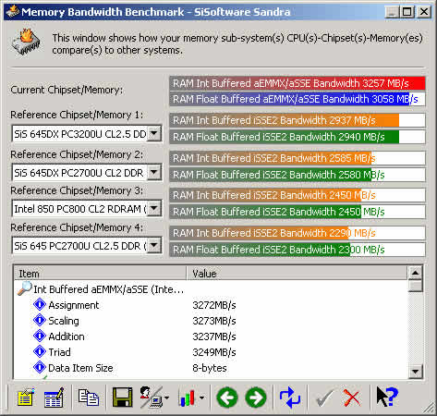Click the info icon beside Data Item Size
Screen dimensions: 437x416
click(x=40, y=367)
